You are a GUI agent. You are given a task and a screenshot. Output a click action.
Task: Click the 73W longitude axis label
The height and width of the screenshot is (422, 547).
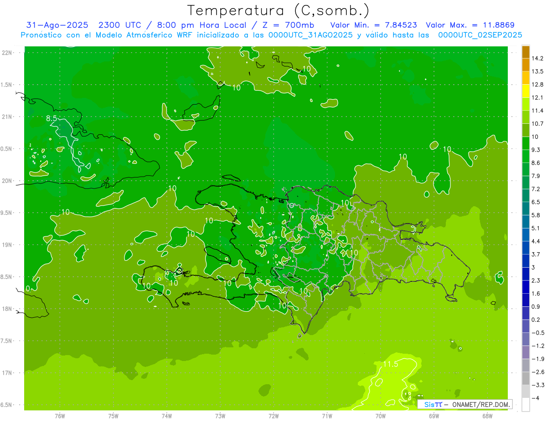[x=220, y=416]
